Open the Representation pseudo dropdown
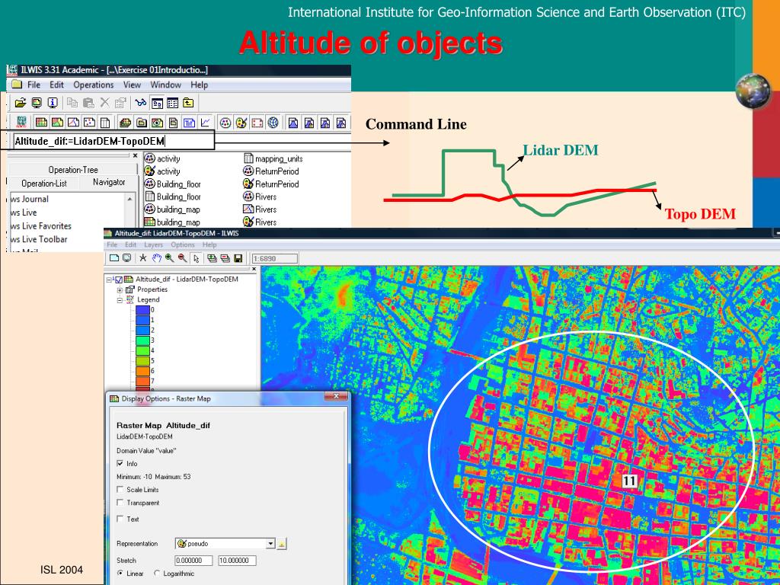The height and width of the screenshot is (585, 780). coord(270,544)
